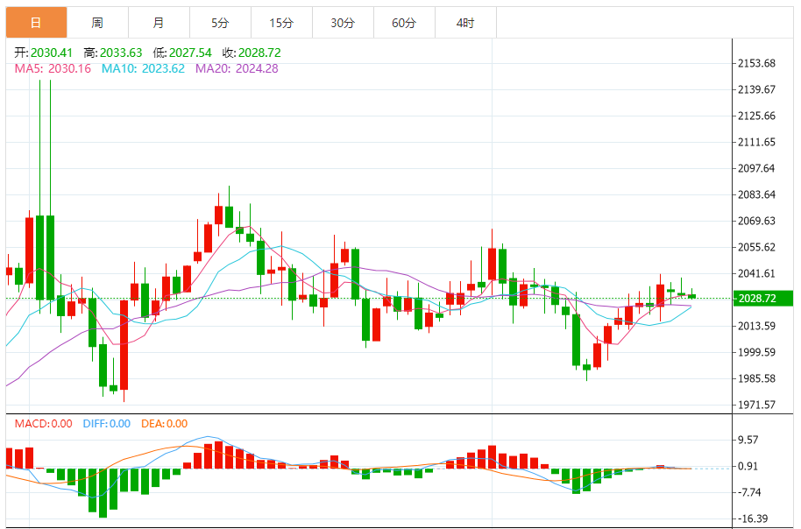Screen dimensions: 801x529
Task: Click the DEA:0.00 label
Action: coord(165,424)
